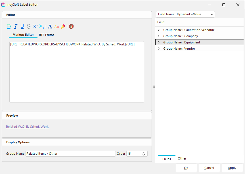Click the font size Aa icon

(56, 27)
